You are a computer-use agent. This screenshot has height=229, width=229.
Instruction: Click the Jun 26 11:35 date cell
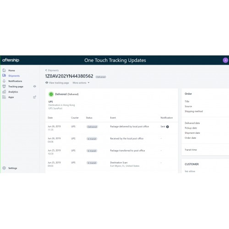[x=54, y=128]
